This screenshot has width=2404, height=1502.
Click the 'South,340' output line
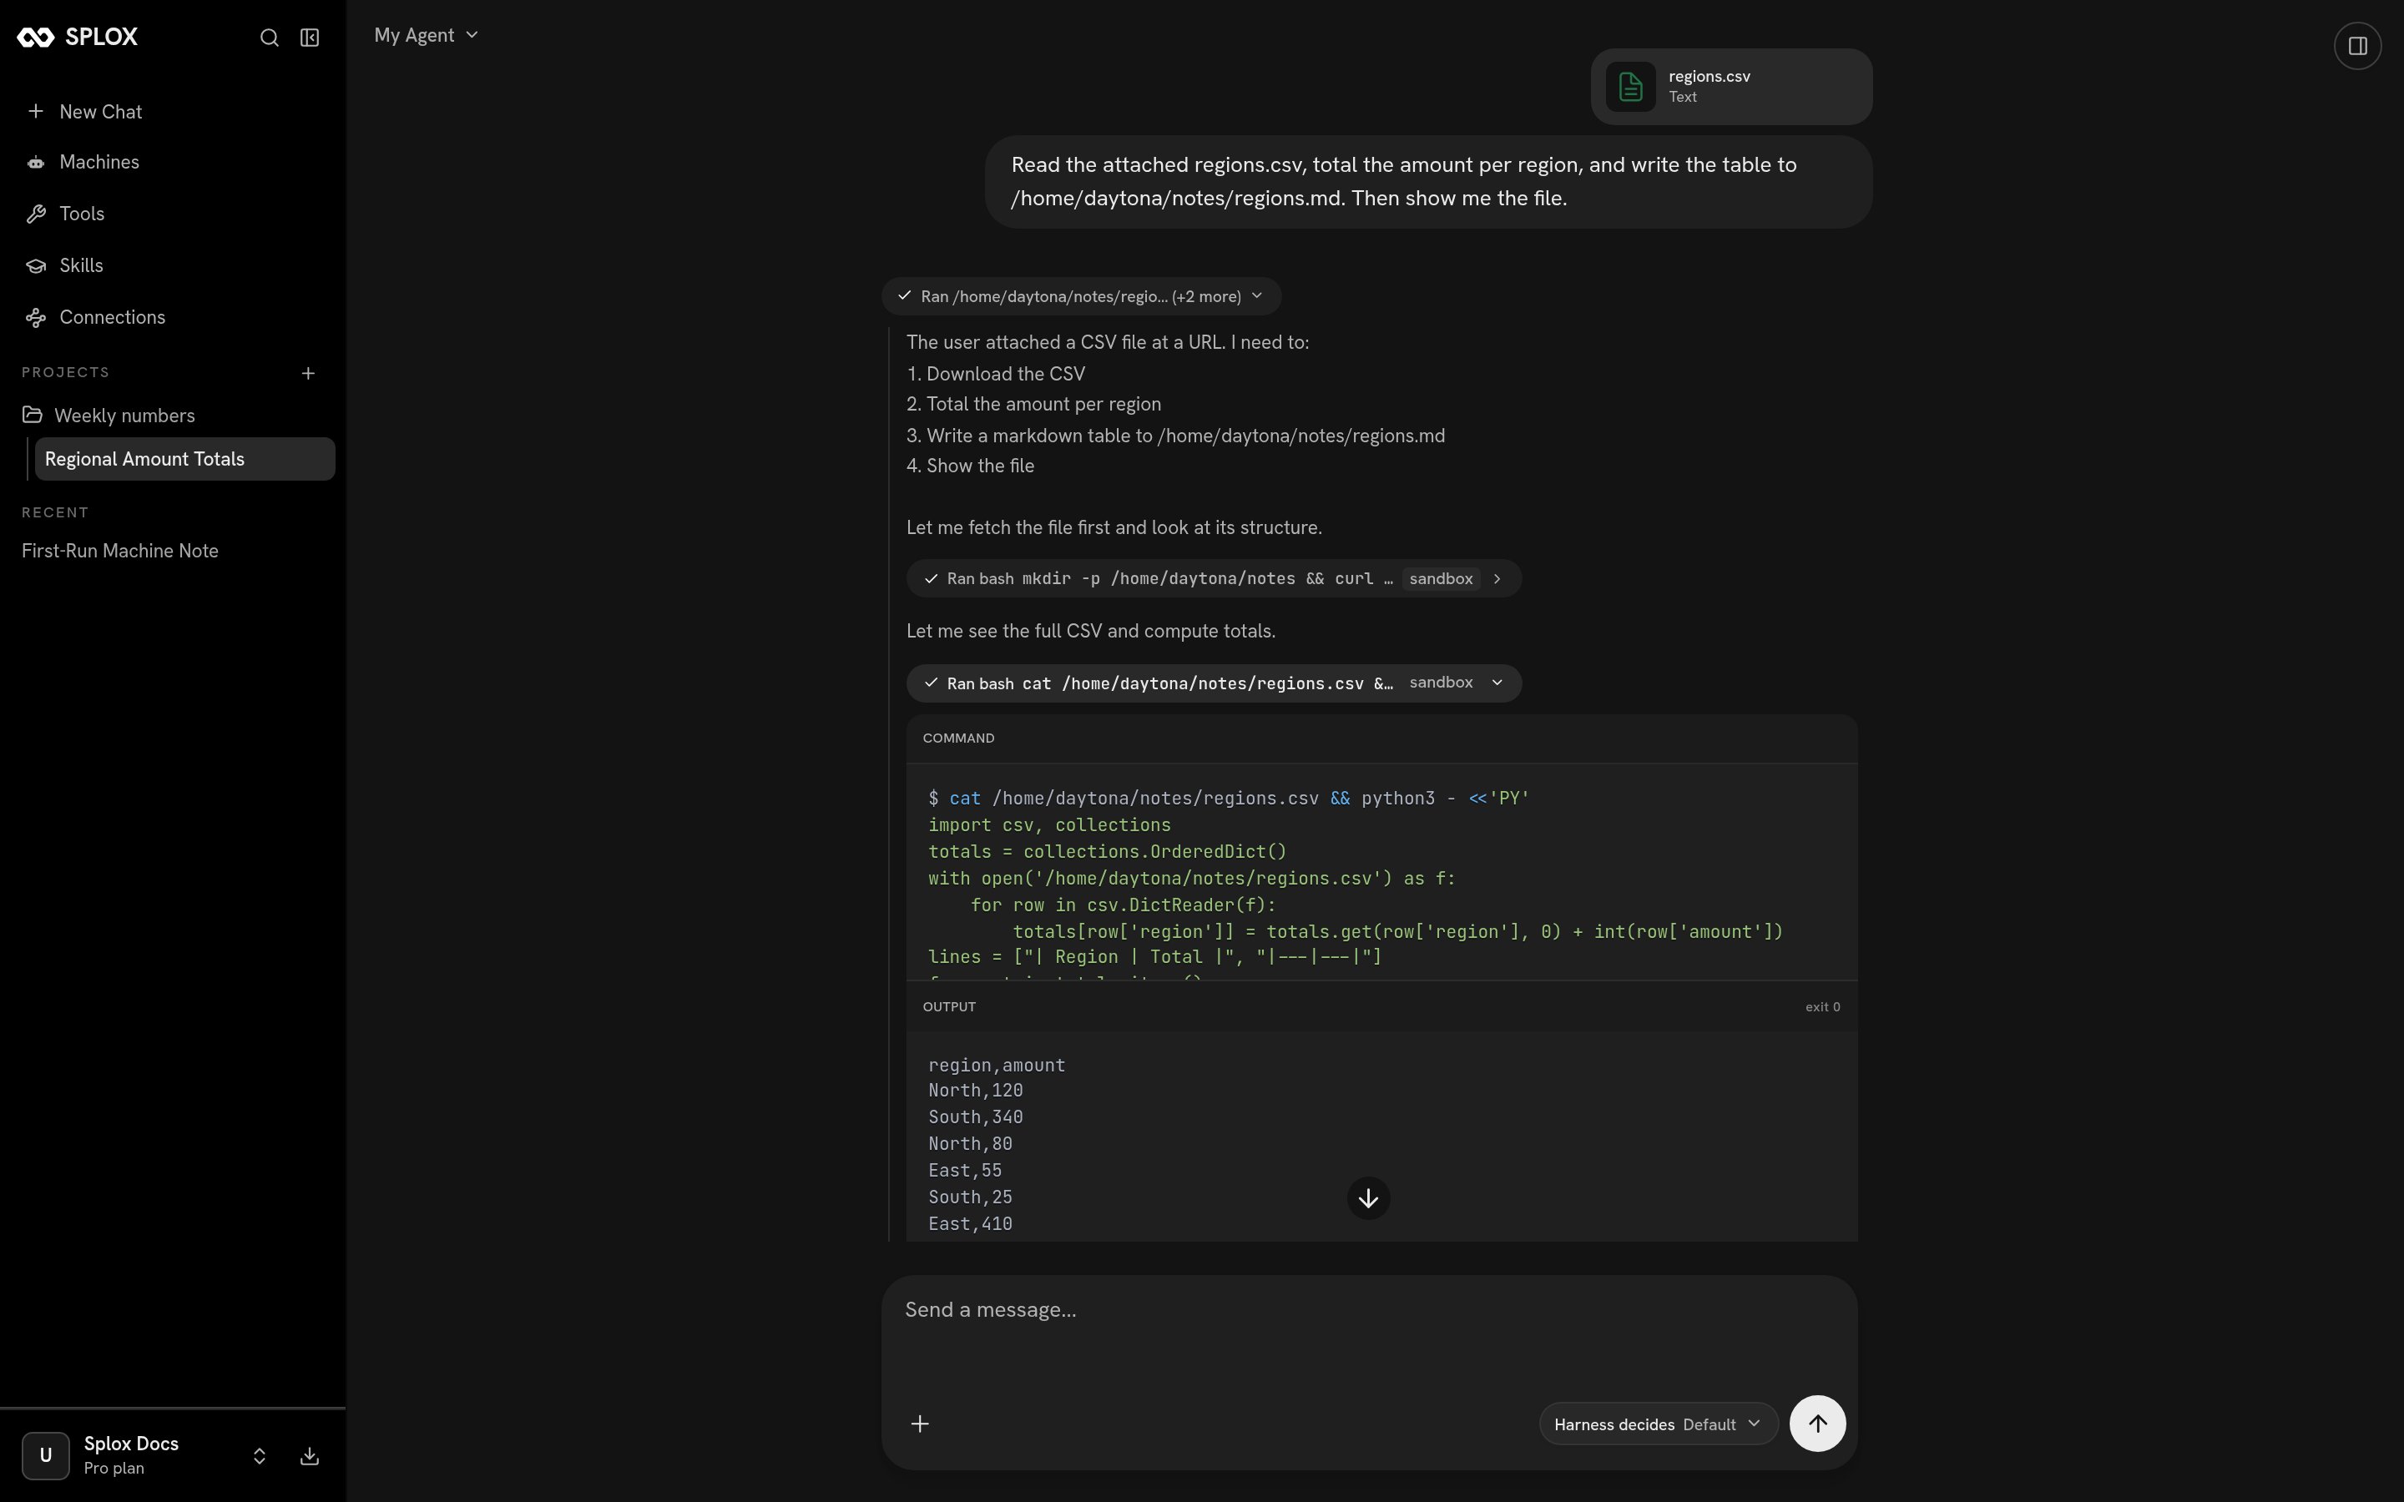(x=976, y=1117)
